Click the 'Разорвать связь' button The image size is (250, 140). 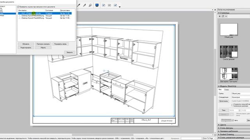point(61,44)
